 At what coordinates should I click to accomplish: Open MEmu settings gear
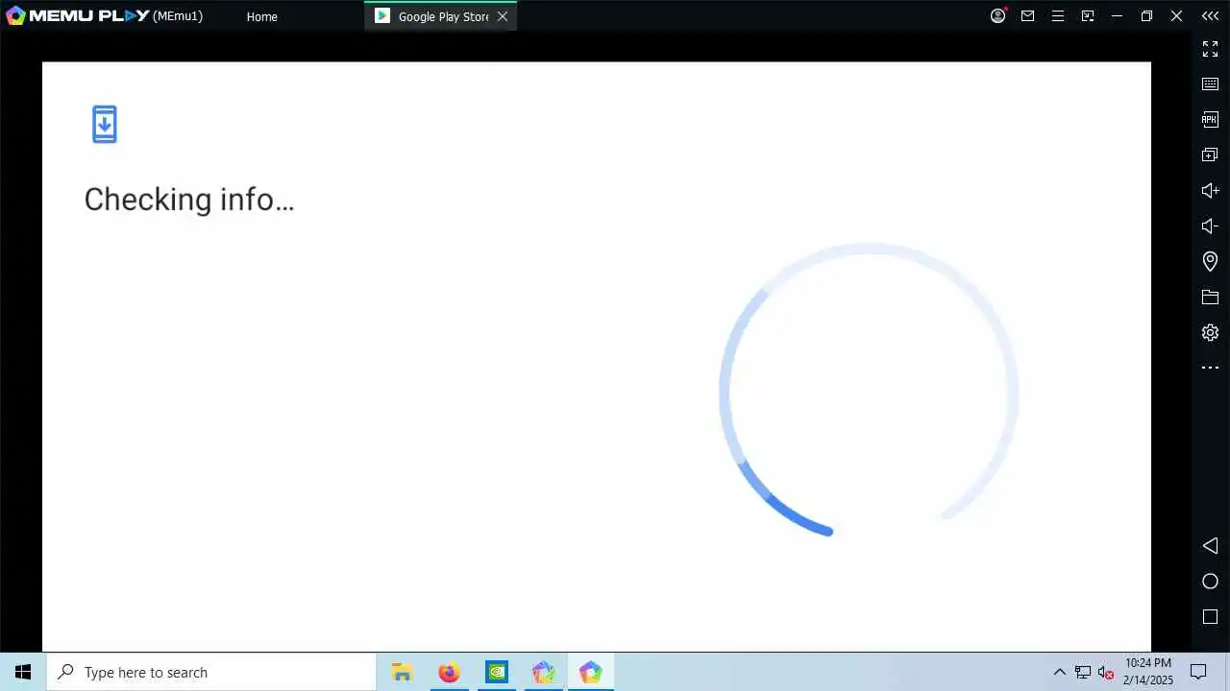[1210, 332]
